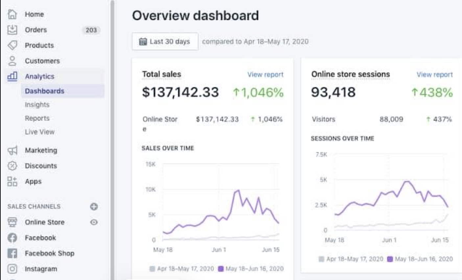Click the Facebook Shop icon

pyautogui.click(x=12, y=253)
